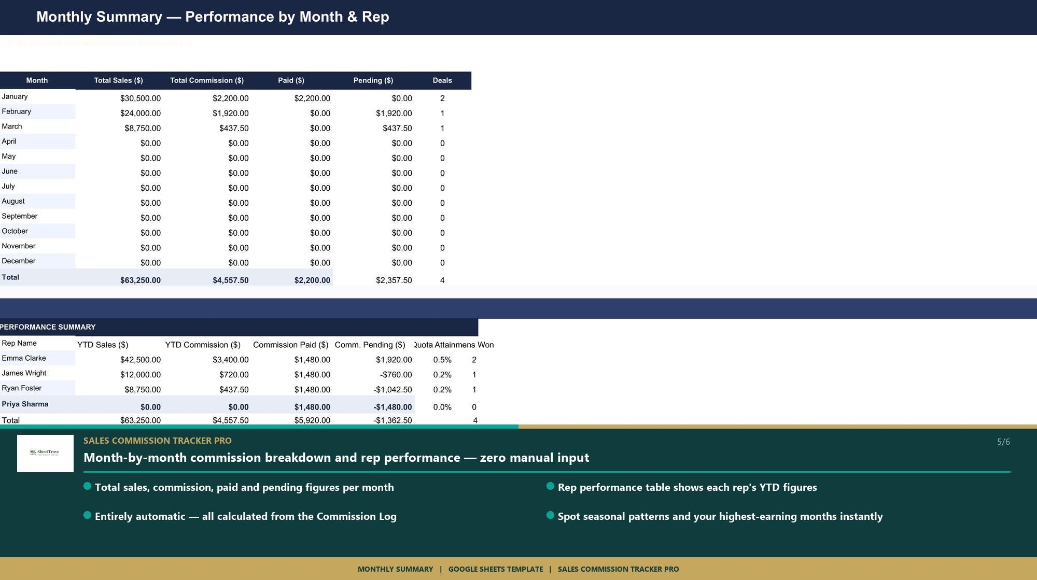Click James Wright's pending -$760.00
This screenshot has height=580, width=1037.
[396, 375]
